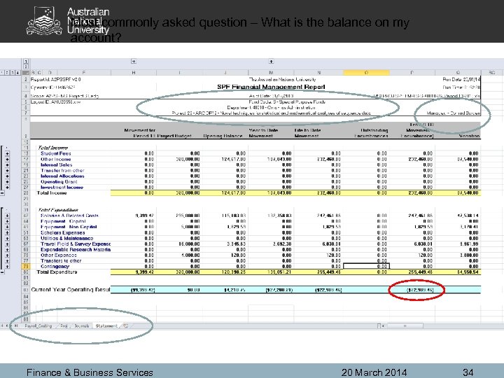Click the 'Total Expenditure' row label
Screen dimensions: 504x378
(x=57, y=272)
